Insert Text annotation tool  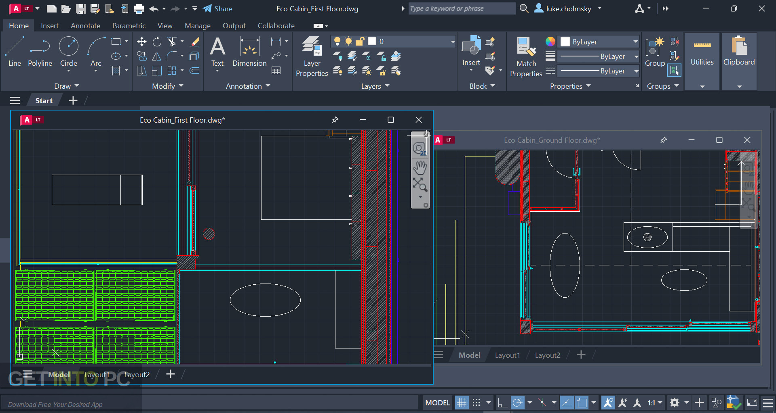(x=217, y=52)
